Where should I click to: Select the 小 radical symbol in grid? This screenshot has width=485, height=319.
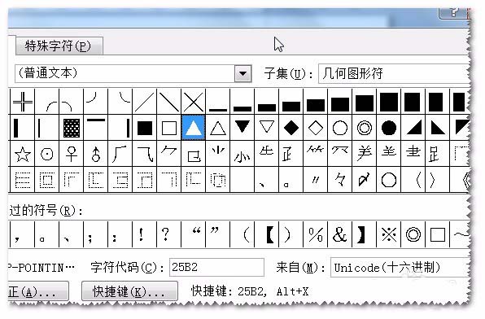point(242,154)
